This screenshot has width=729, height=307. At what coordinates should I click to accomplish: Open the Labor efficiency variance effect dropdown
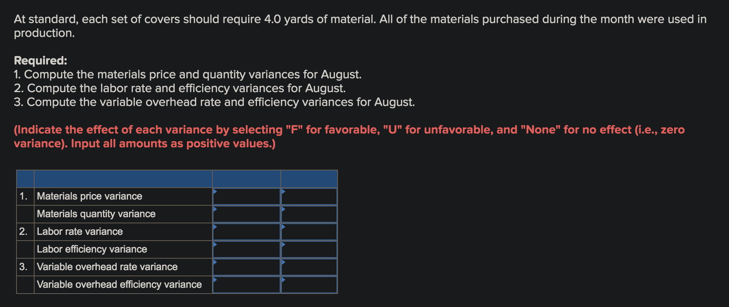point(309,249)
